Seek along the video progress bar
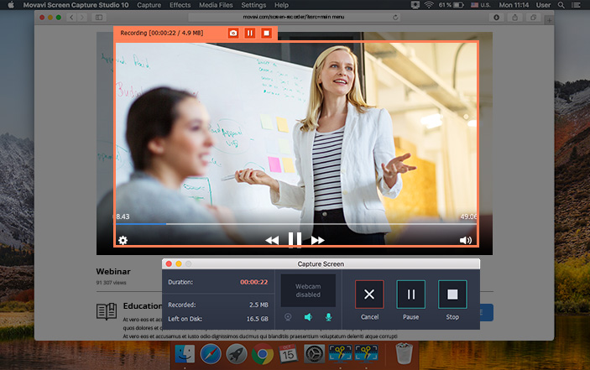 296,224
